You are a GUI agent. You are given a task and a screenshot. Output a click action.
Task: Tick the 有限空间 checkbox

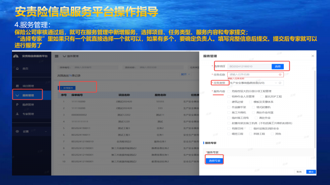pos(229,128)
